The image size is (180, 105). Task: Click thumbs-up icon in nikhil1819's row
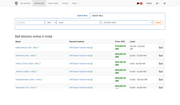92,55
